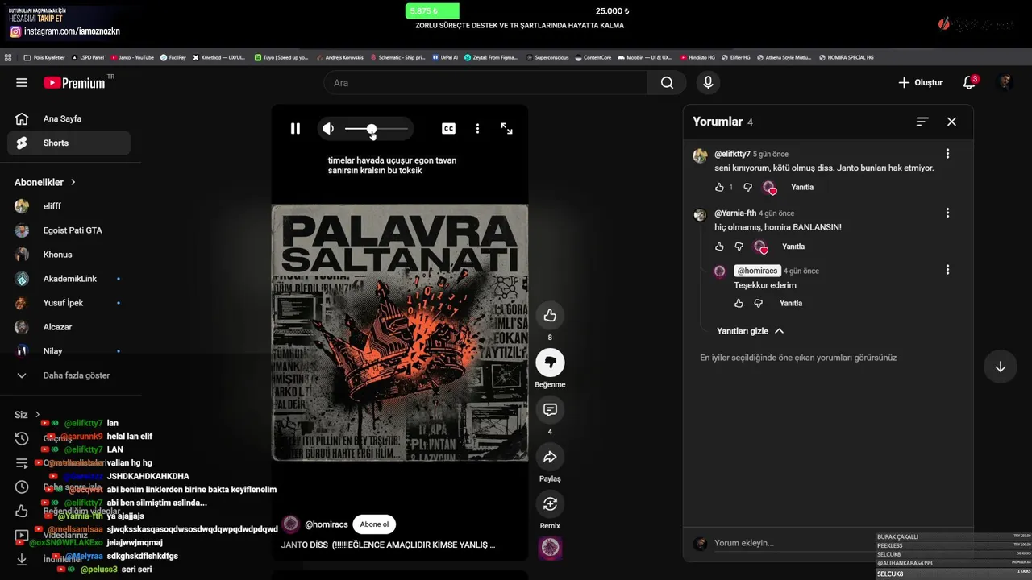Open options menu for @elifktty7 comment
The image size is (1032, 580).
947,154
